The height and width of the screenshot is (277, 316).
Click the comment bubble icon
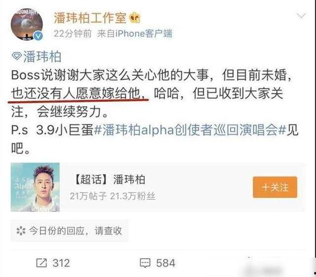pos(145,263)
